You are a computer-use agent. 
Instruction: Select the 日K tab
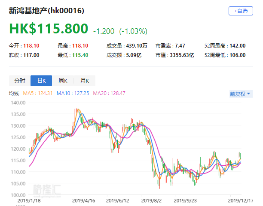(x=41, y=81)
